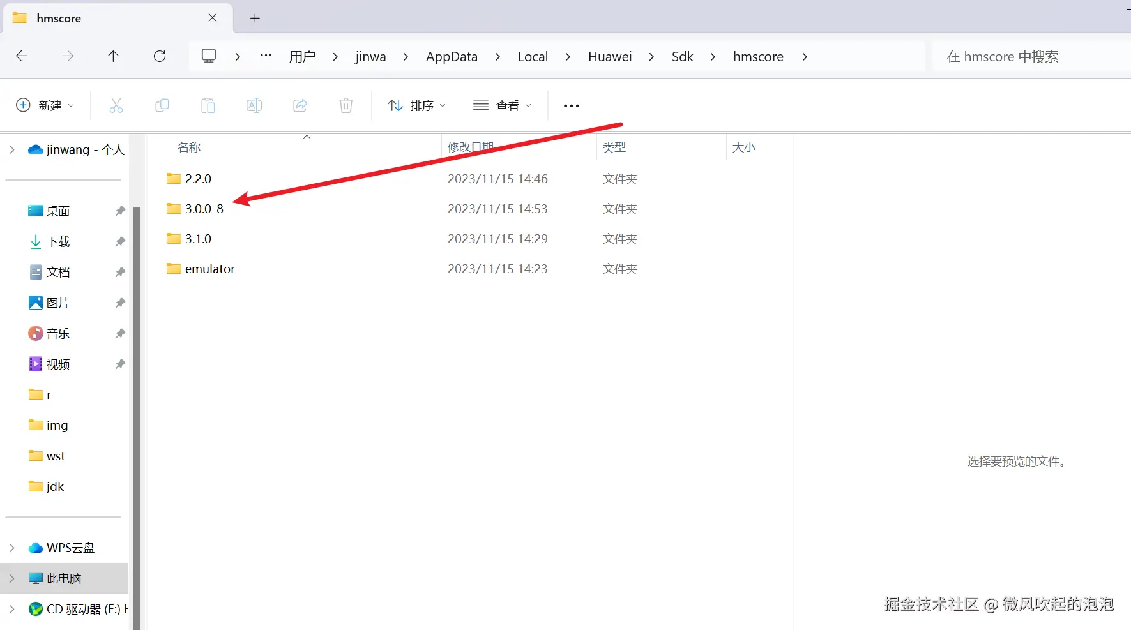The height and width of the screenshot is (630, 1131).
Task: Sort by 大小 column header
Action: click(743, 147)
